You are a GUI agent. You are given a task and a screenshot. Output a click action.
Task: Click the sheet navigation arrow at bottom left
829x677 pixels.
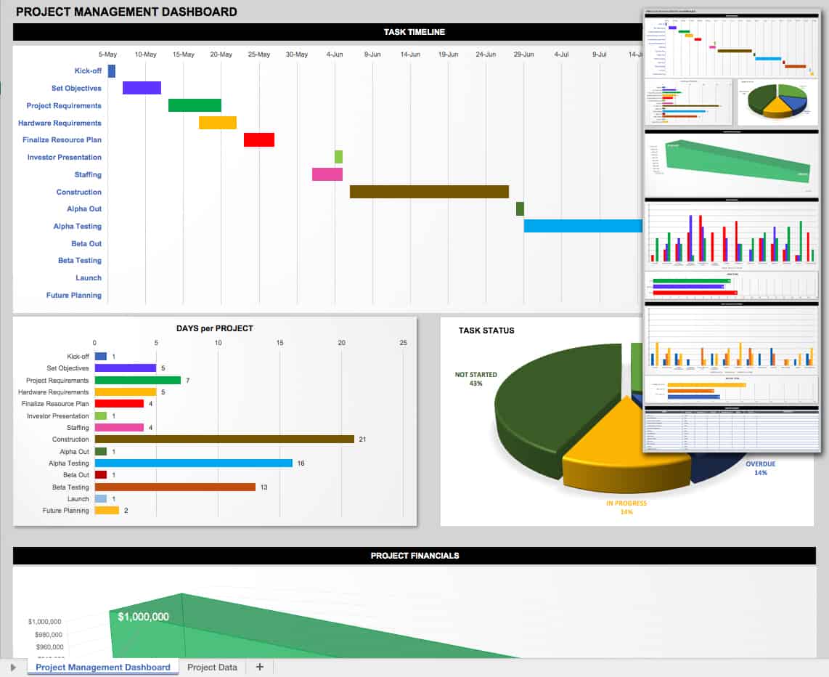[x=13, y=668]
